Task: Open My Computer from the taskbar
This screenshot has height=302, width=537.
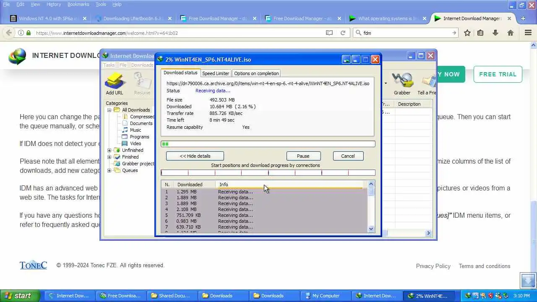Action: [x=325, y=296]
